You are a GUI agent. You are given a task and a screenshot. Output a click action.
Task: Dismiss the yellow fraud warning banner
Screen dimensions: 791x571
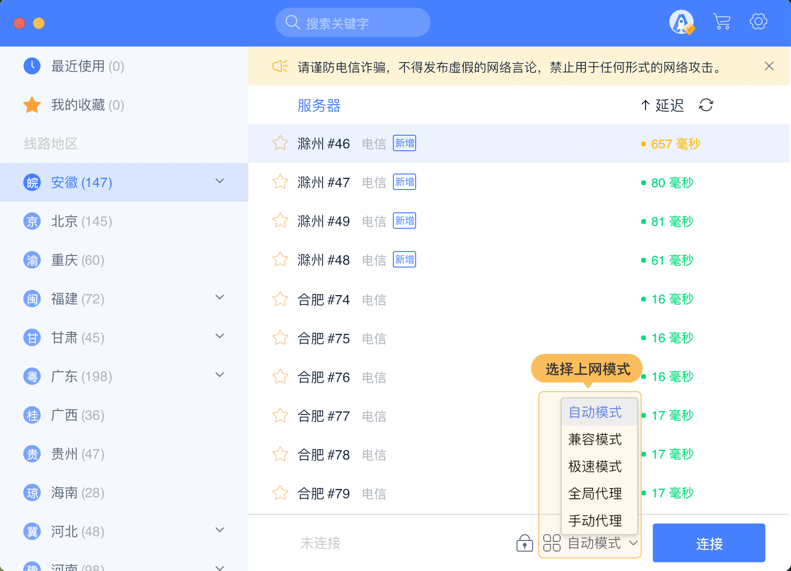click(x=769, y=66)
